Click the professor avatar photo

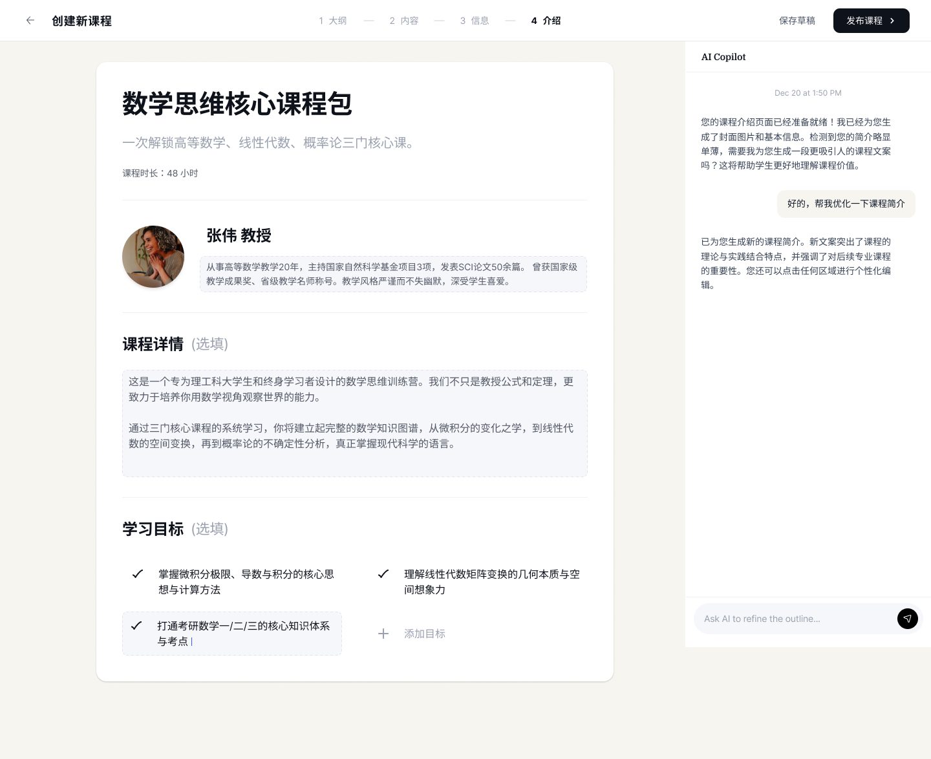153,257
